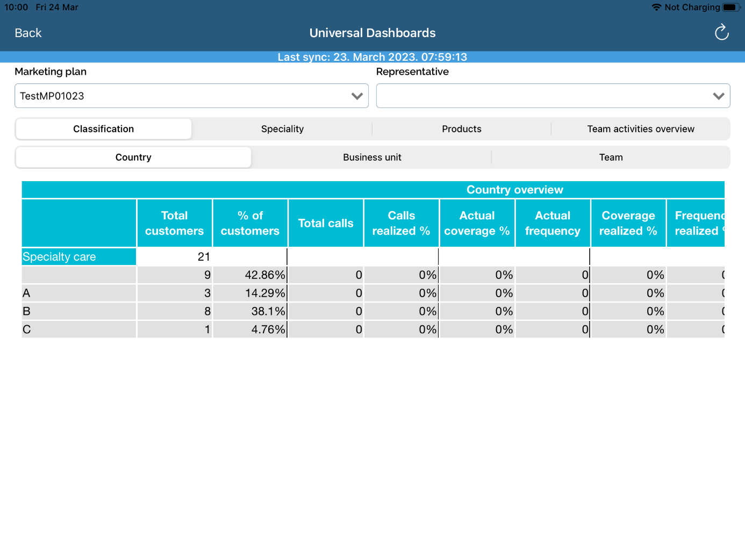Select the Classification tab
The height and width of the screenshot is (559, 745).
coord(104,129)
